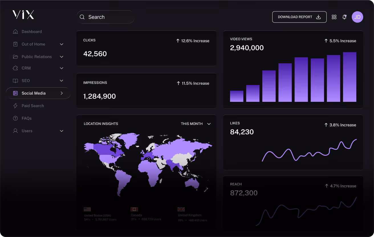Select Public Relations menu item
This screenshot has width=374, height=237.
tap(37, 57)
